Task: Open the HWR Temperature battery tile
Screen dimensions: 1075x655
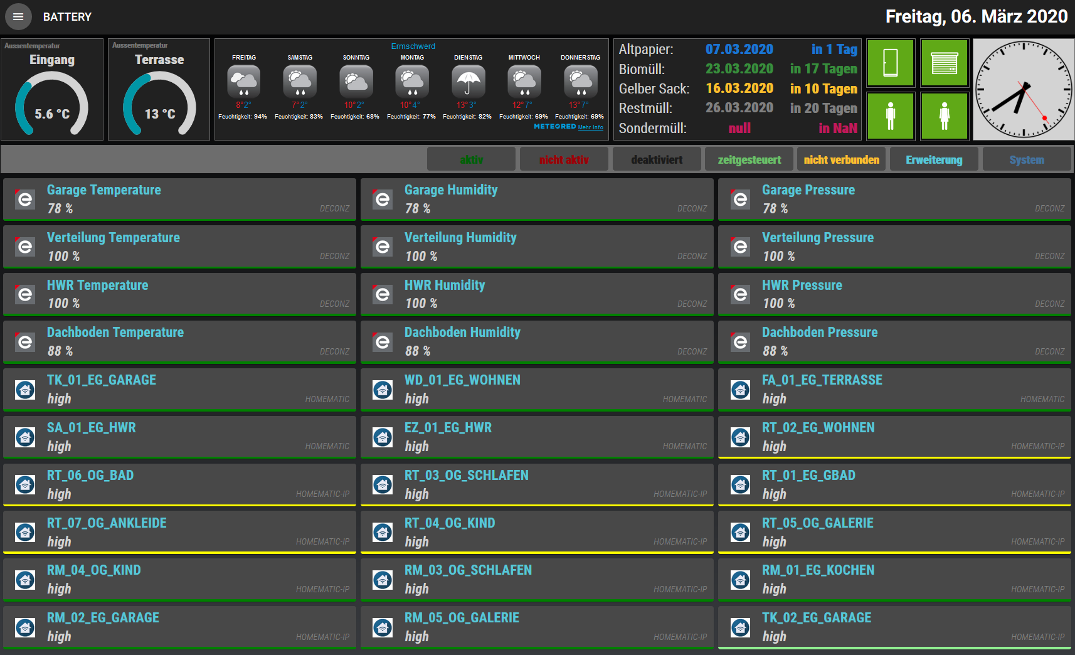Action: click(179, 294)
